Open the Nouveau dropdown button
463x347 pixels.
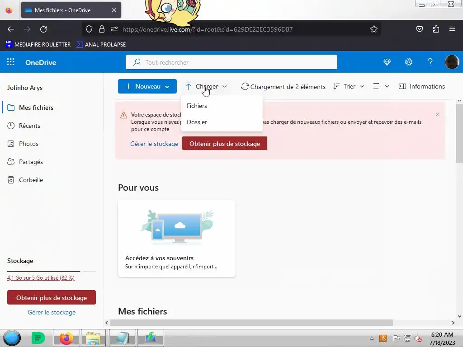(x=147, y=86)
